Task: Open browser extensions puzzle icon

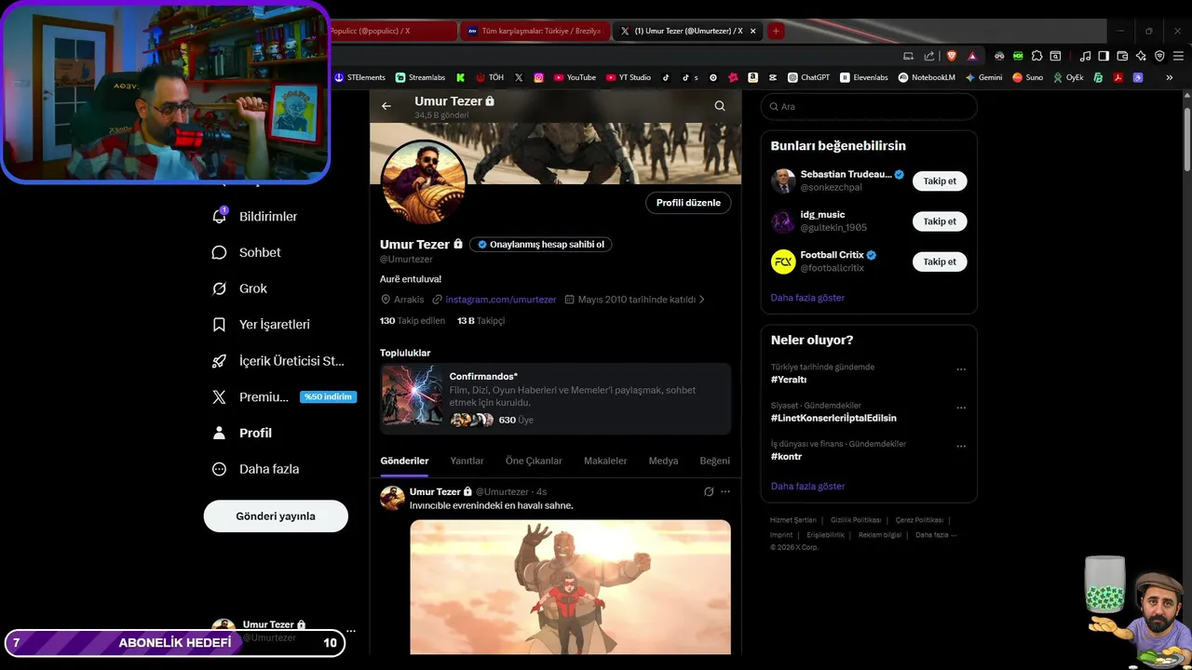Action: click(x=1036, y=56)
